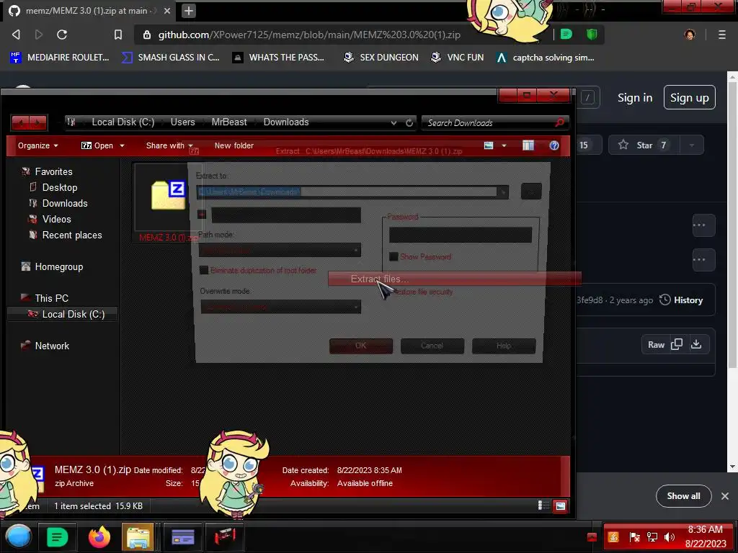Open the WHATS THE PASS... bookmark

[x=279, y=58]
